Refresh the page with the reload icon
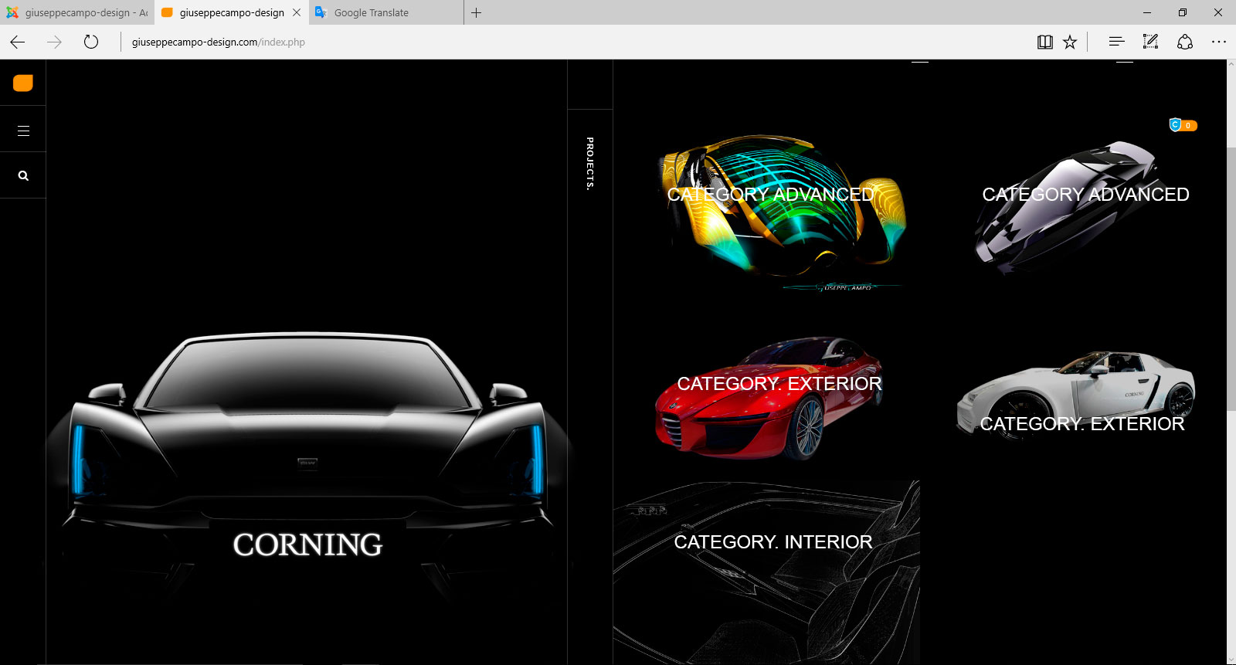The height and width of the screenshot is (665, 1236). pos(91,42)
